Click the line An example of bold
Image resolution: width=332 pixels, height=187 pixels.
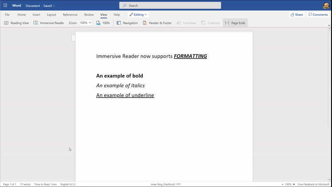120,76
